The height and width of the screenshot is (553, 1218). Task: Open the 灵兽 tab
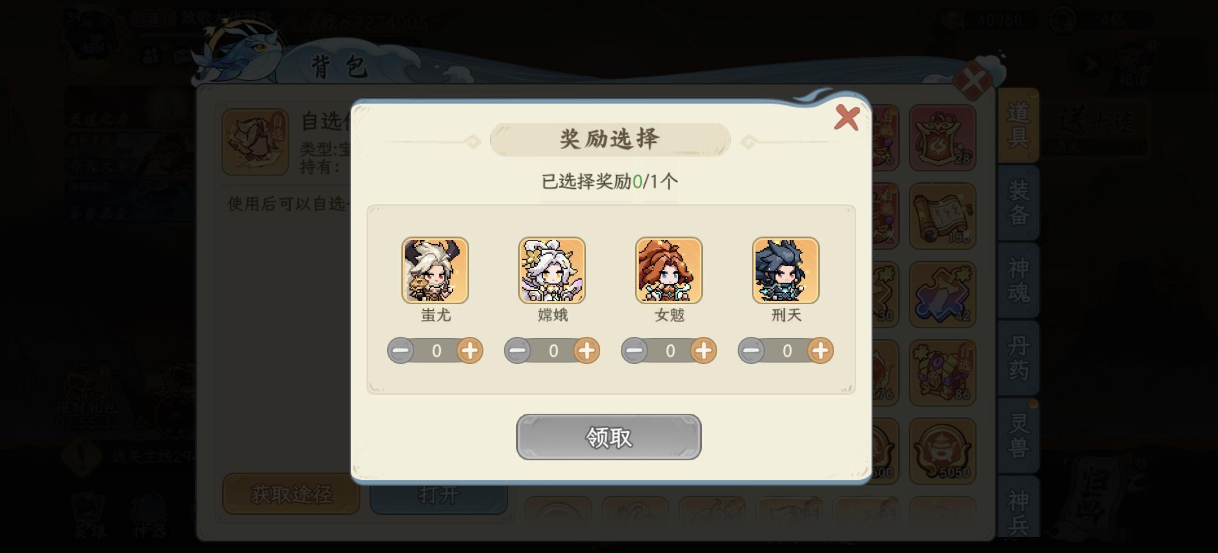coord(1018,436)
